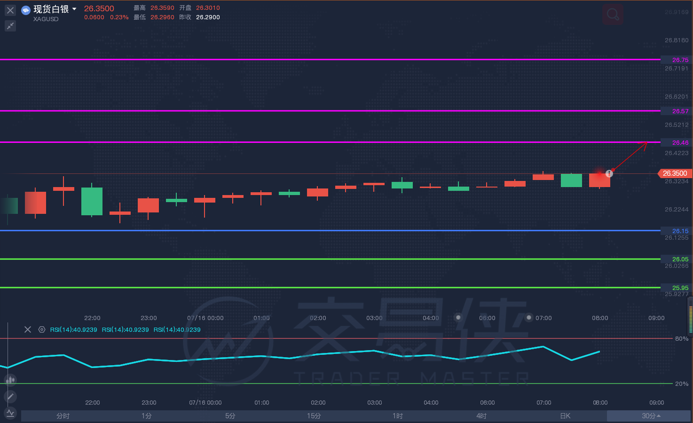Close the silver chart panel
693x423 pixels.
point(10,10)
